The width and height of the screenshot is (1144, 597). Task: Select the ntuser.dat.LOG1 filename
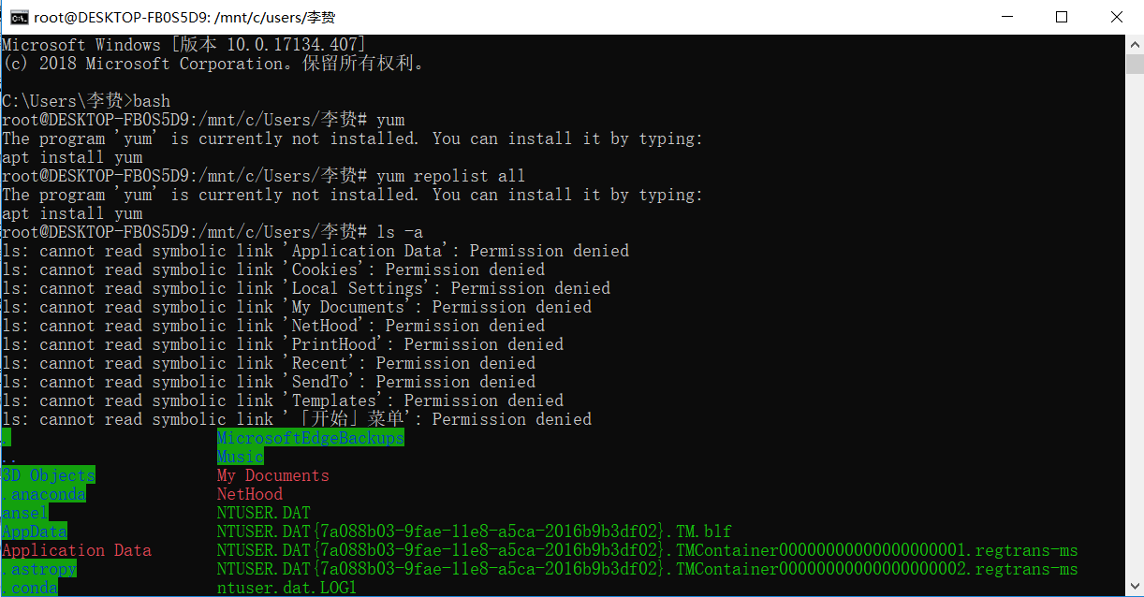click(x=286, y=587)
